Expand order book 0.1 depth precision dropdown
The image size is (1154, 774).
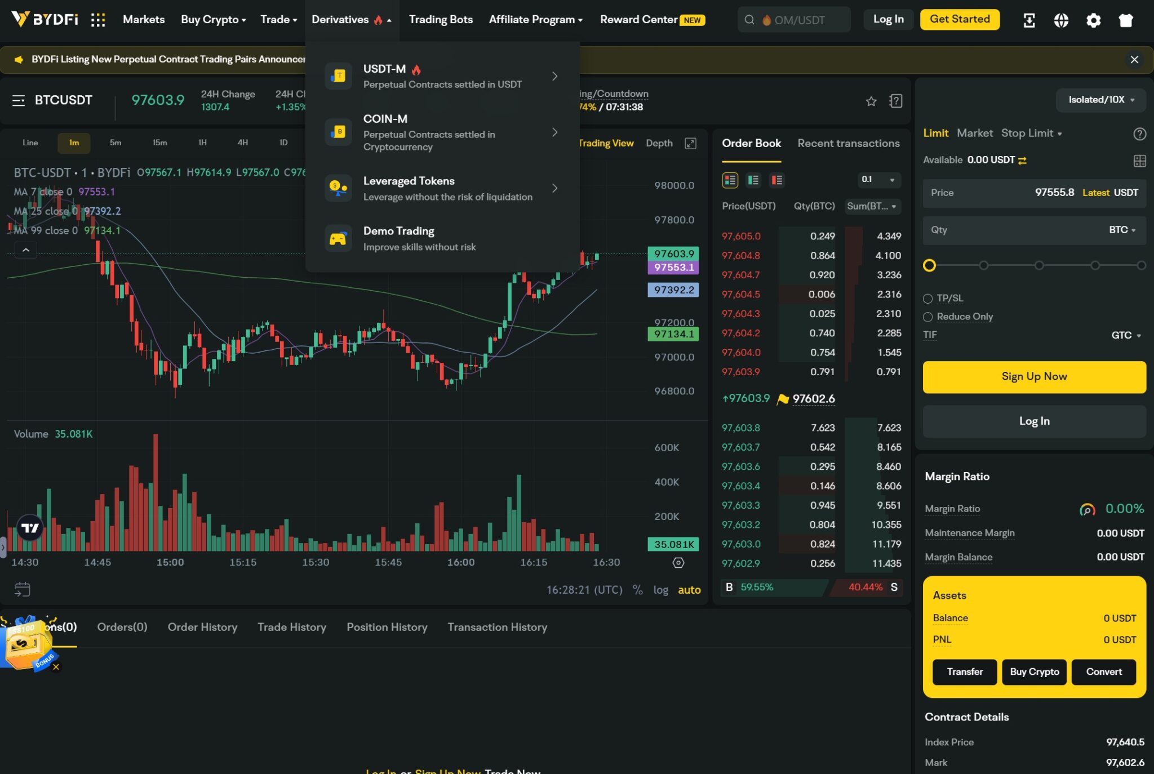pos(878,180)
